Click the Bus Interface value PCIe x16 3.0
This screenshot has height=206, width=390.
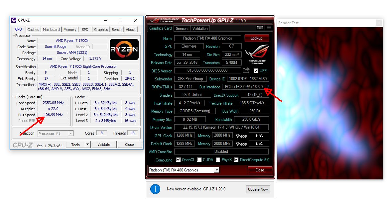[x=244, y=87]
